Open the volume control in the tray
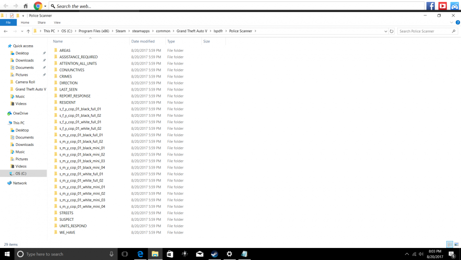Screen dimensions: 461x260 [421, 254]
